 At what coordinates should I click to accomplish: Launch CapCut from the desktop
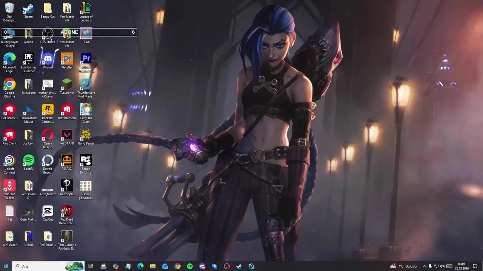[48, 213]
